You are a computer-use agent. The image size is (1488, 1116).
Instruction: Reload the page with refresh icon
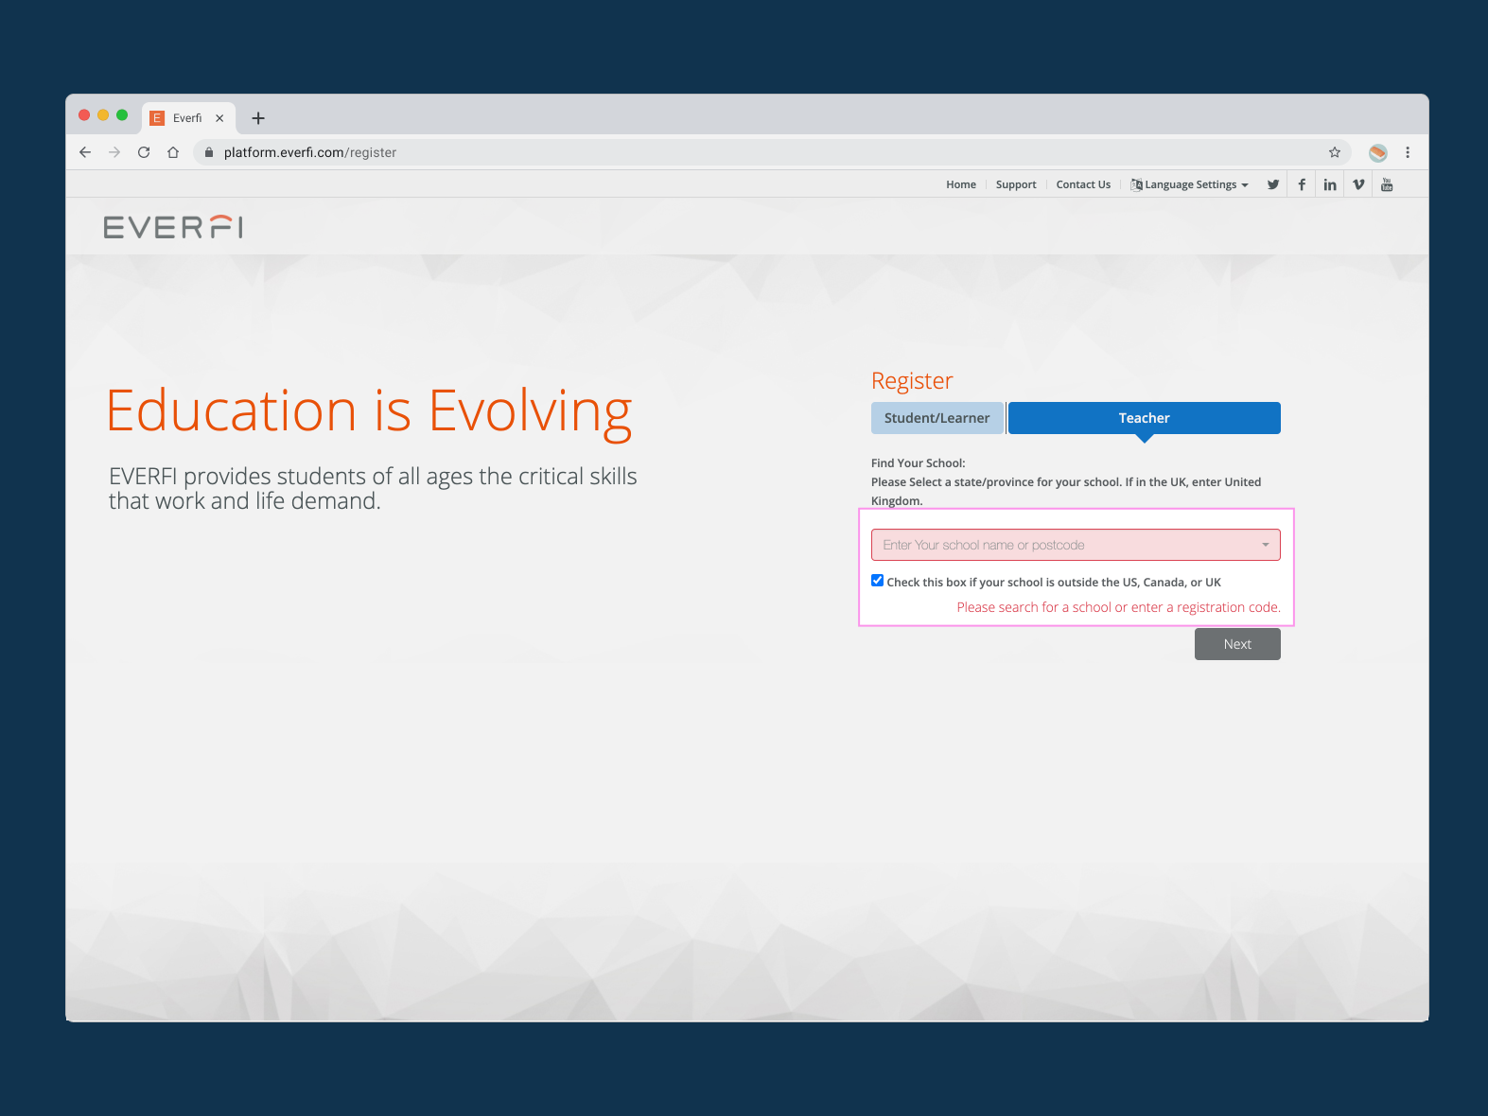144,152
